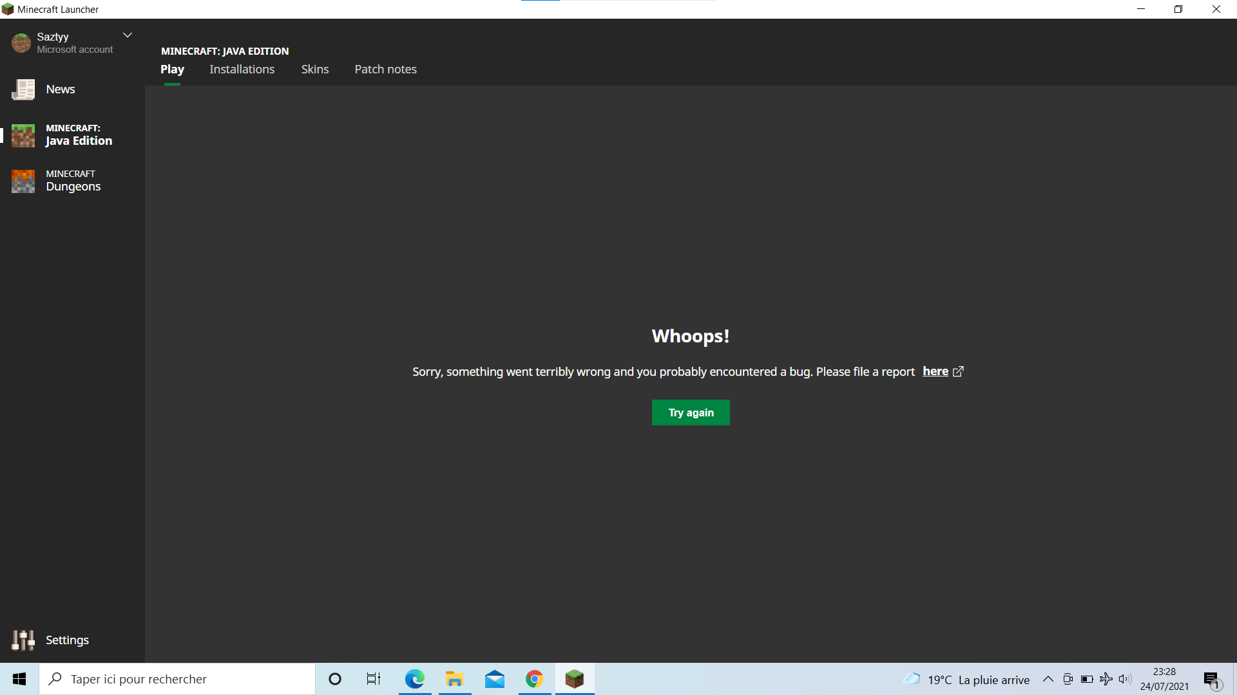Open launcher Settings sliders icon
Screen dimensions: 1237x695
tap(23, 640)
